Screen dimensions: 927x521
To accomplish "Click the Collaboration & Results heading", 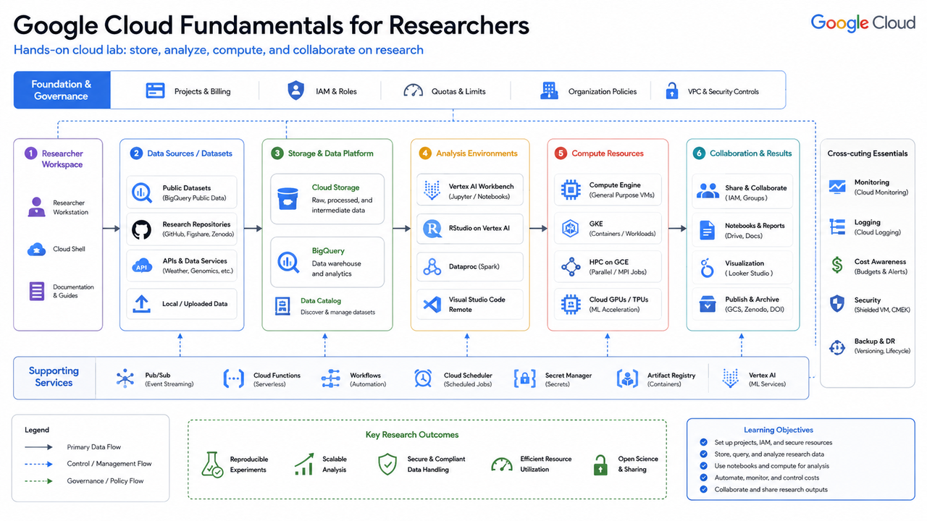I will pos(751,153).
